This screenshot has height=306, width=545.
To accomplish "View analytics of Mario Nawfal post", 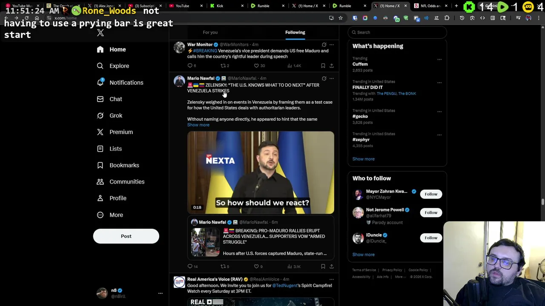I will pyautogui.click(x=294, y=266).
